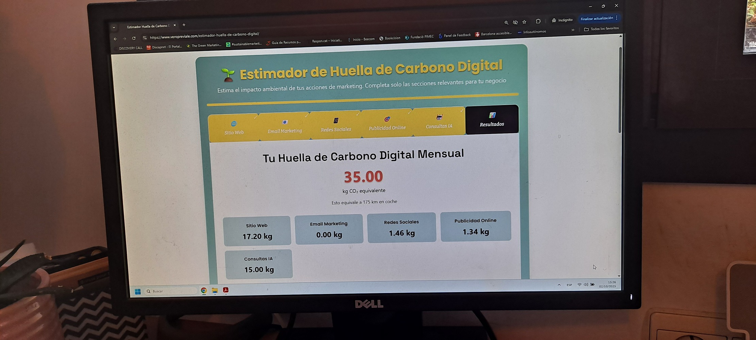This screenshot has width=756, height=340.
Task: Open the Fundació PIMEC bookmark
Action: (419, 37)
